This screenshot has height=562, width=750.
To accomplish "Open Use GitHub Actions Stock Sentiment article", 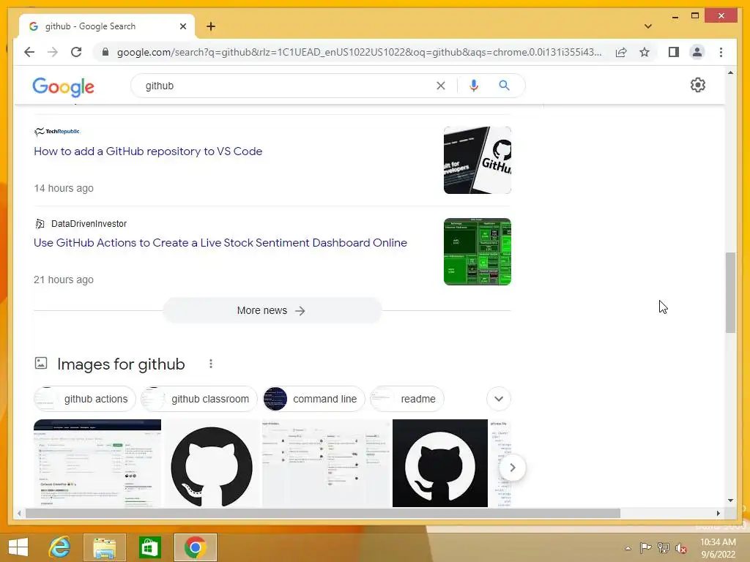I will (220, 242).
